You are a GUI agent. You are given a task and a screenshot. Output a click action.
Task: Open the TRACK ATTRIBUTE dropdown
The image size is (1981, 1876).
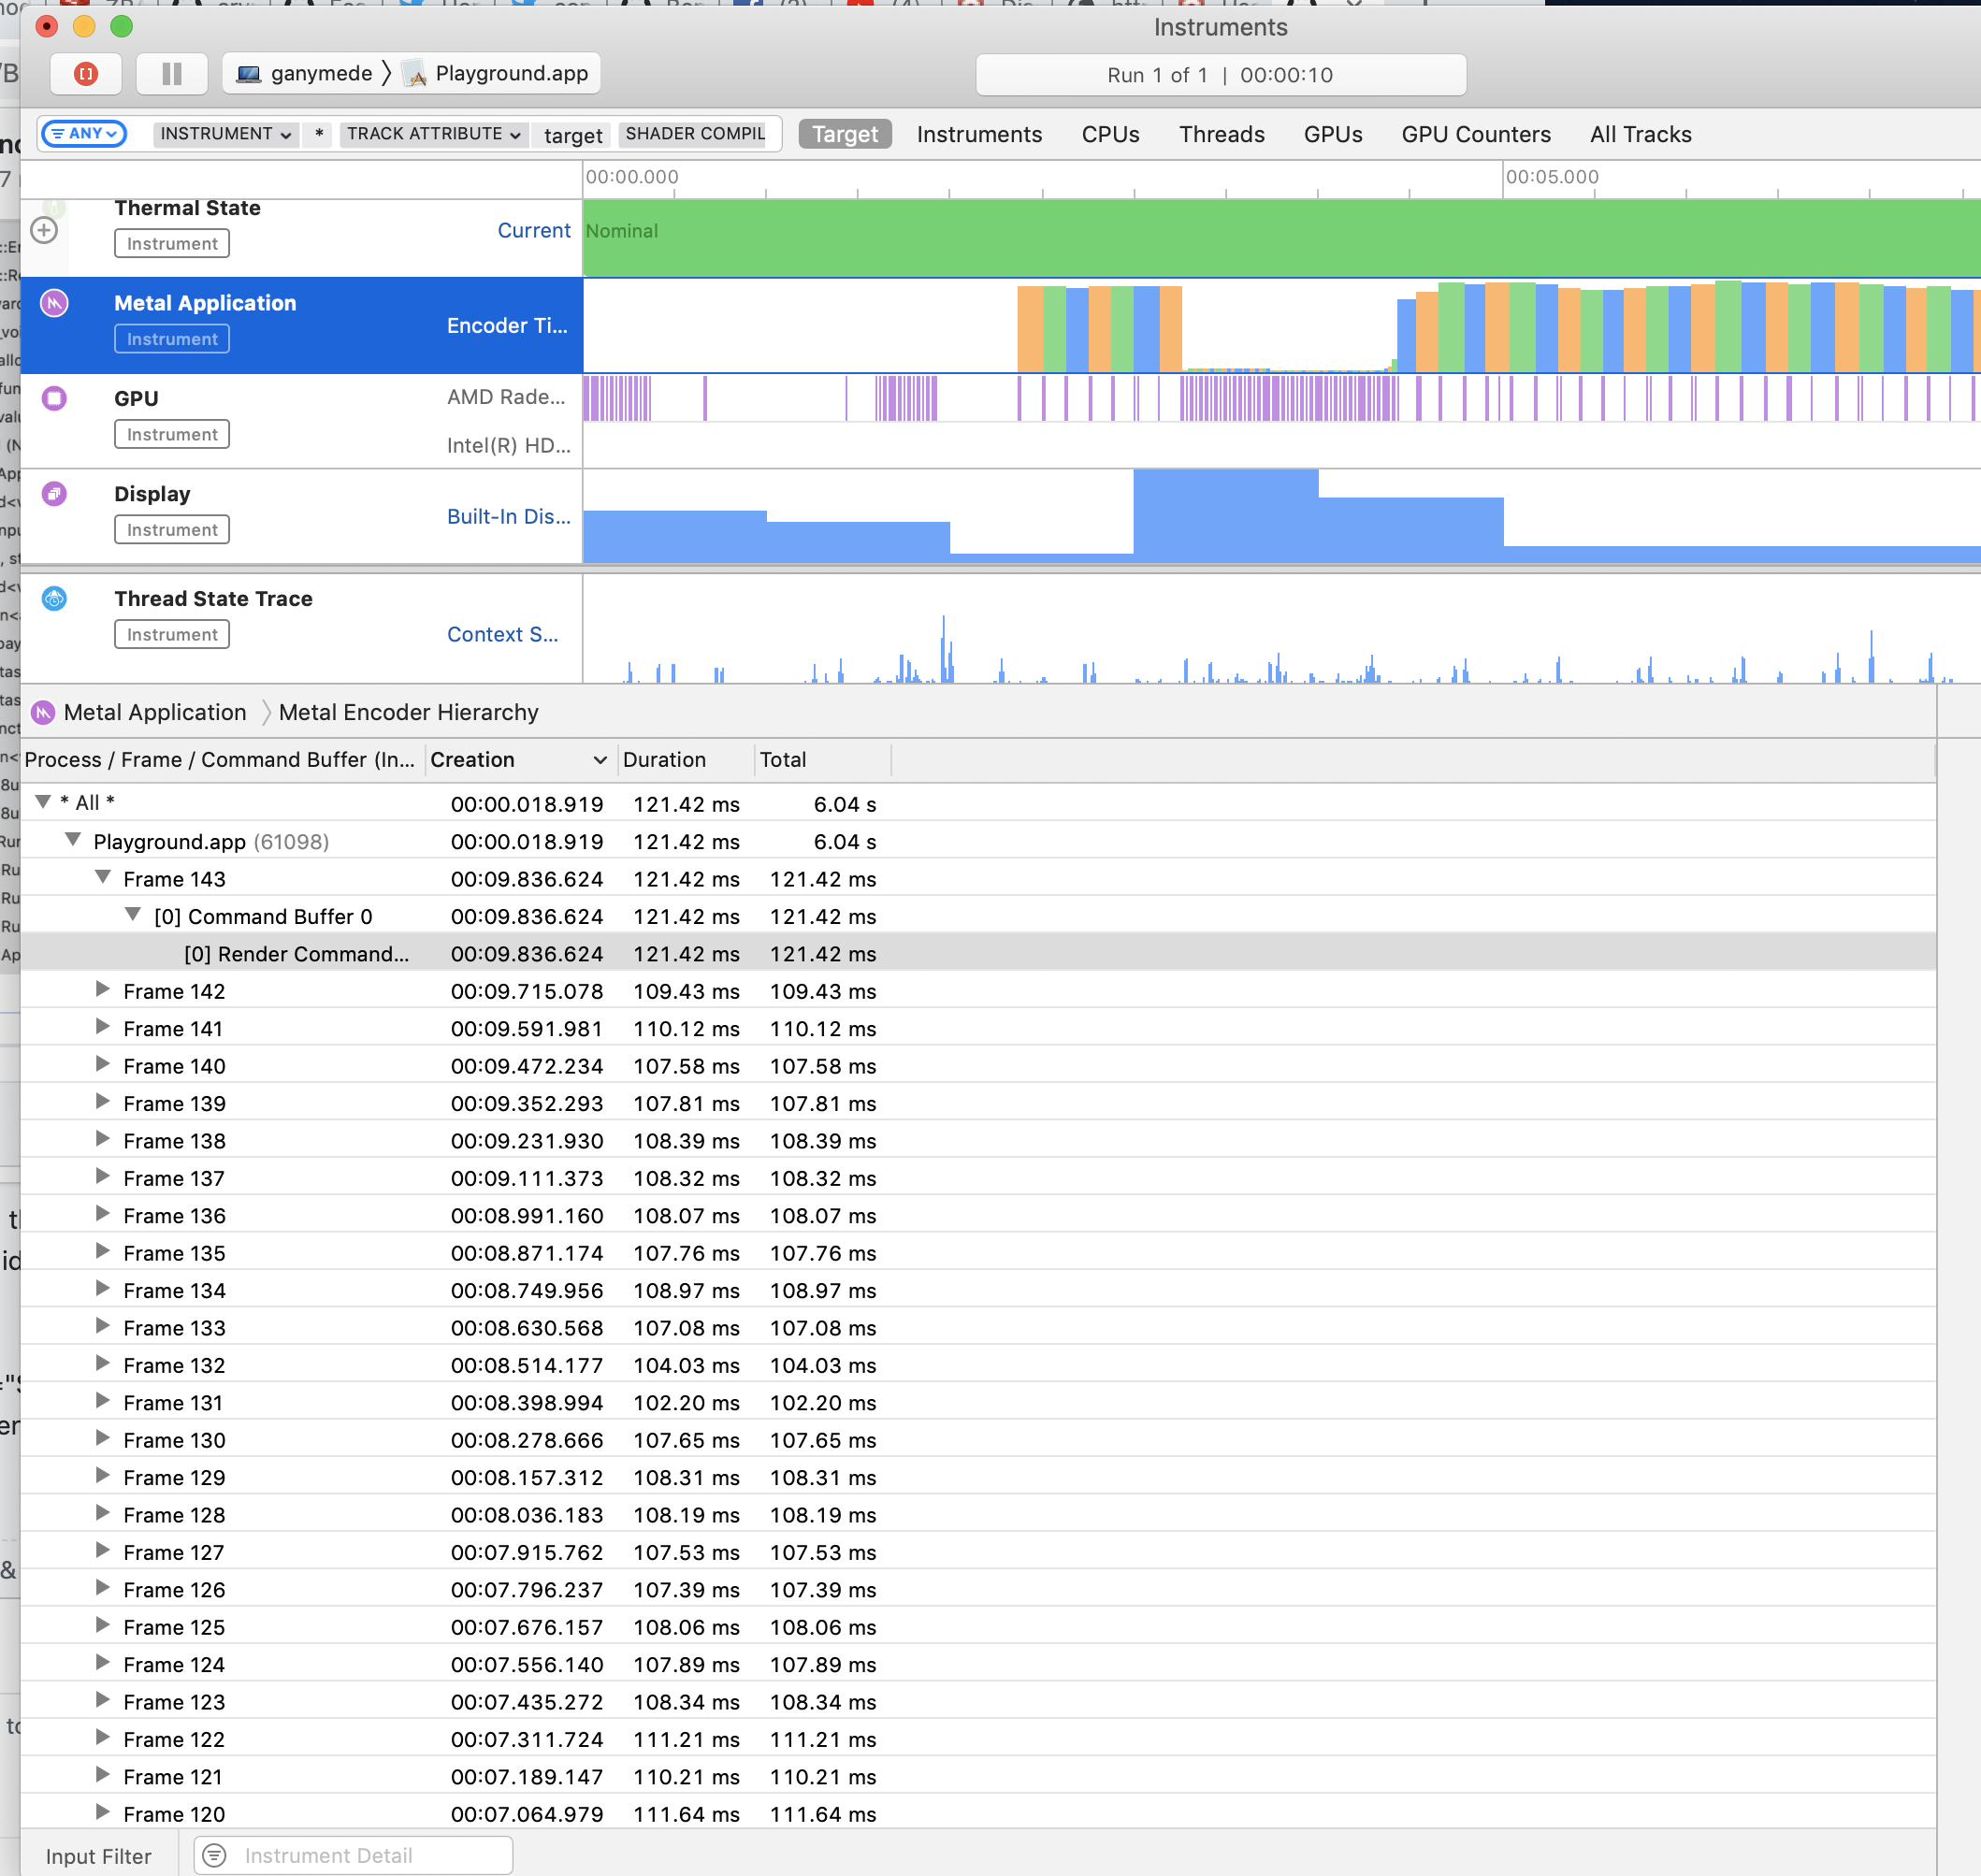point(432,133)
